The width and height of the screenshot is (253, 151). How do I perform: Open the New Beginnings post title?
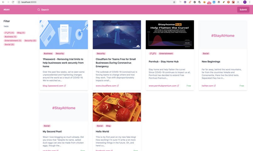coord(211,61)
